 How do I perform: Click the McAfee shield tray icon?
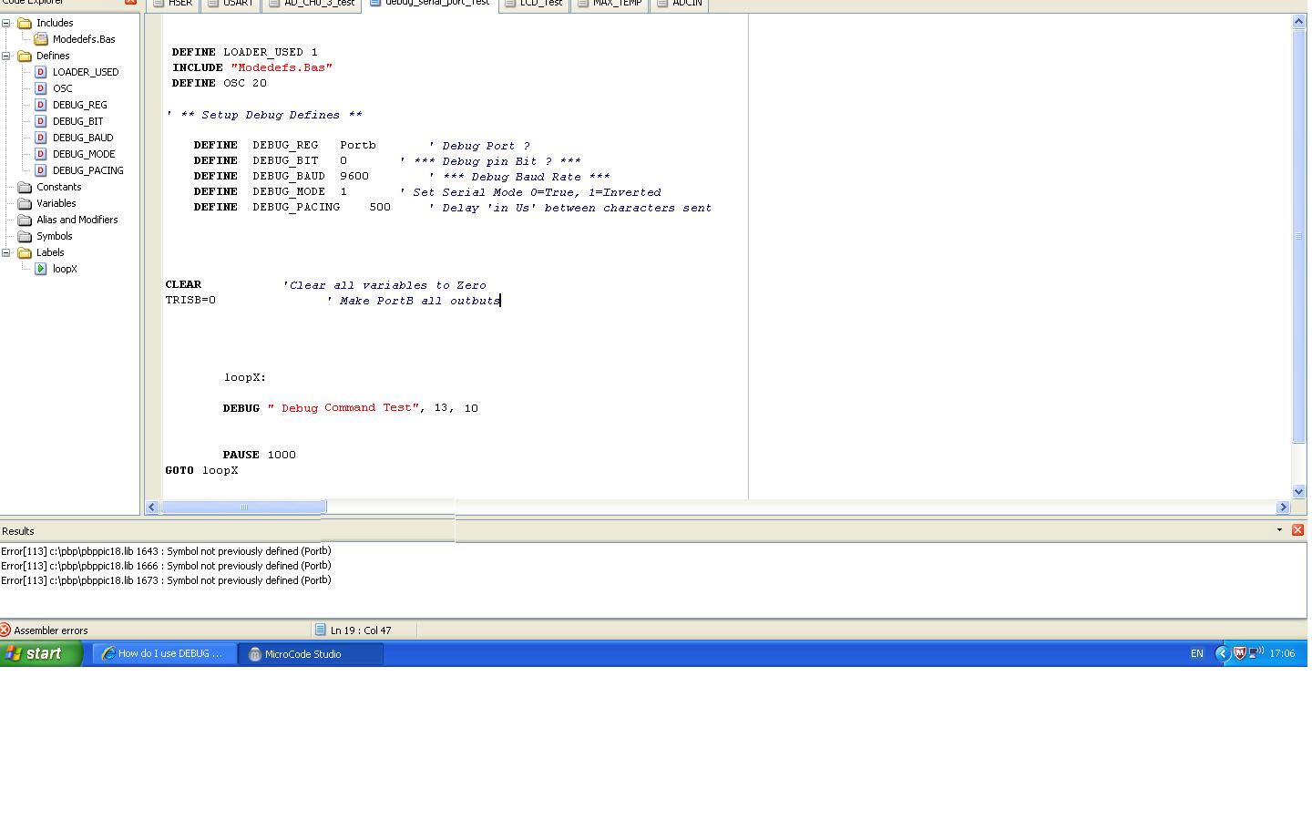click(1239, 653)
